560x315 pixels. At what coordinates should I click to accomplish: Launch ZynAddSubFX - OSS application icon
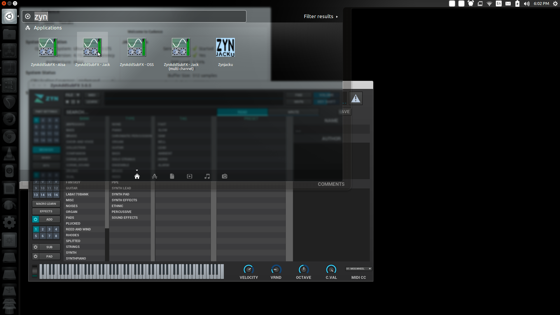click(136, 48)
